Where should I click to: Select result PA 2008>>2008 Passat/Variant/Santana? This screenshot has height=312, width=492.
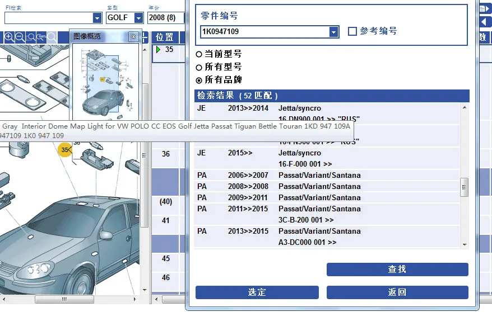327,187
